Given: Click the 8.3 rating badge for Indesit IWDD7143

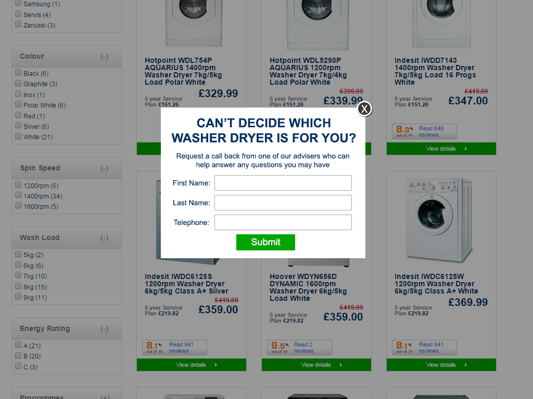Looking at the screenshot, I should (404, 131).
